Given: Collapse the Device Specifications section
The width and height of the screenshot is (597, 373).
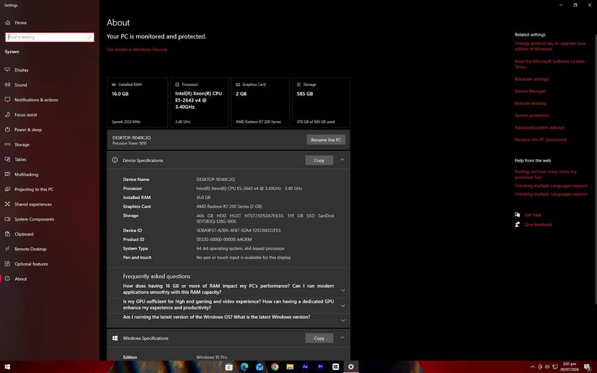Looking at the screenshot, I should tap(342, 160).
